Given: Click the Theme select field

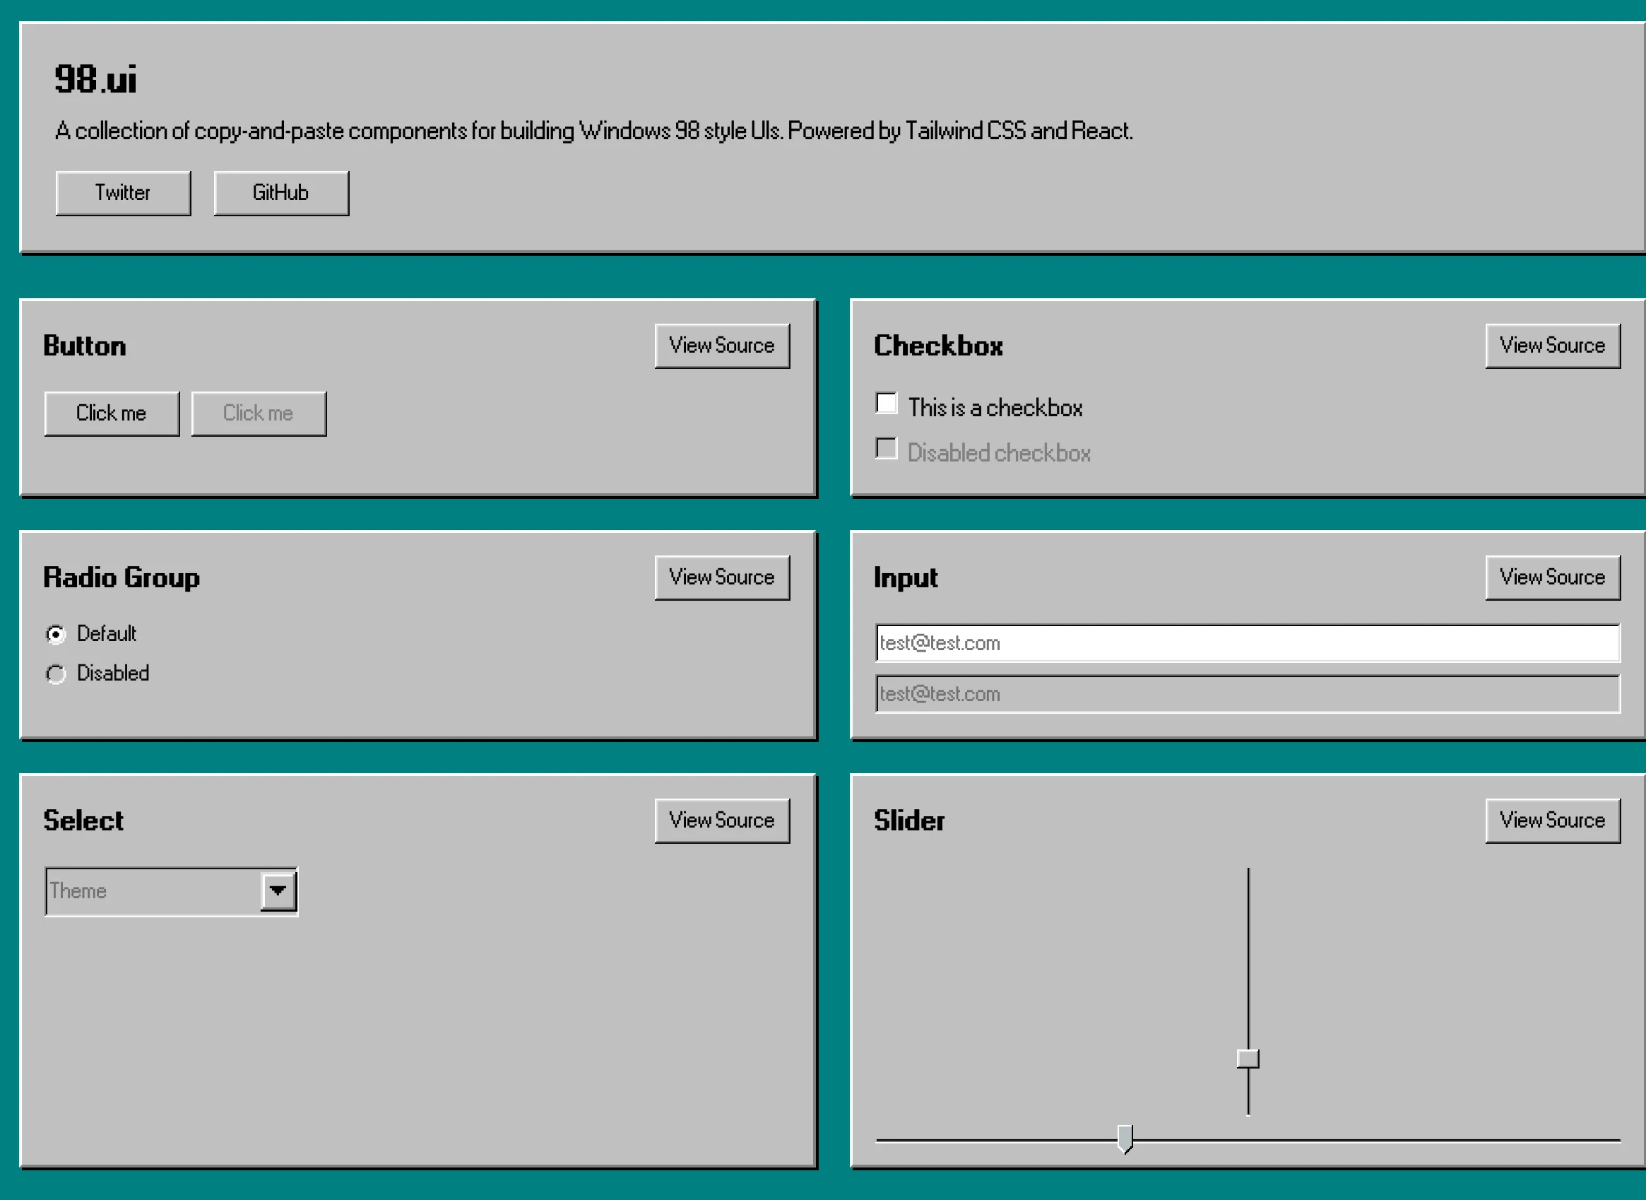Looking at the screenshot, I should pos(153,891).
